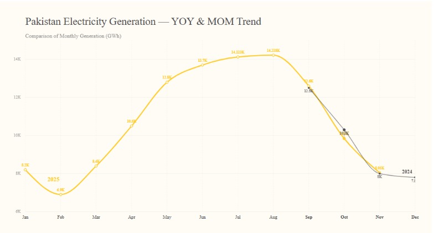Image resolution: width=438 pixels, height=233 pixels.
Task: Click the August 2025 peak data point
Action: click(x=274, y=55)
